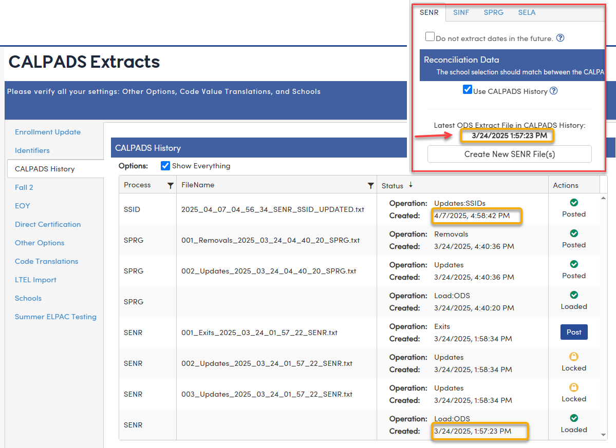Open Enrollment Update section
The width and height of the screenshot is (616, 448).
[48, 132]
